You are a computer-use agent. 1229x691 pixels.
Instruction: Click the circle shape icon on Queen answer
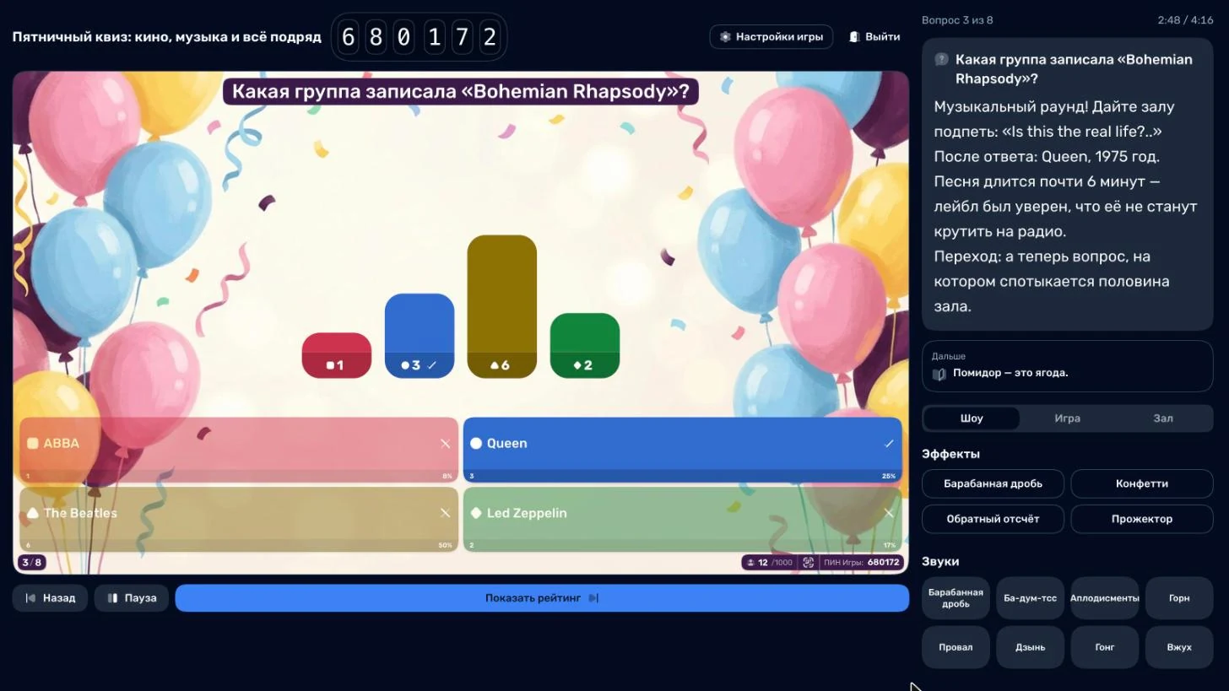[x=476, y=444]
